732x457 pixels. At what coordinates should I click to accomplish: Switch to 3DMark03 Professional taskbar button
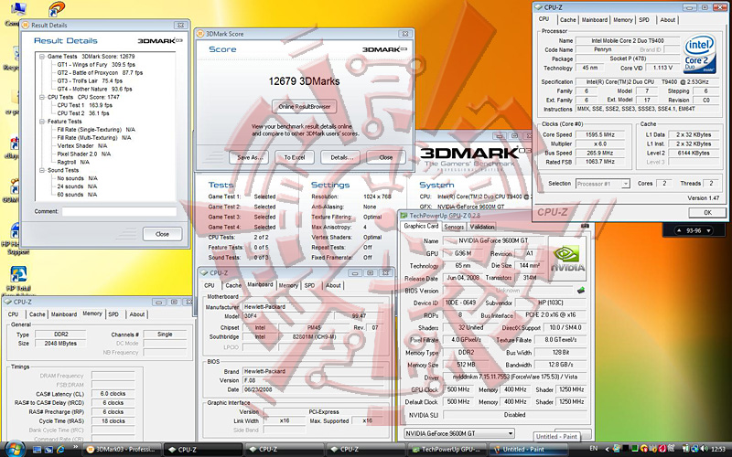123,450
